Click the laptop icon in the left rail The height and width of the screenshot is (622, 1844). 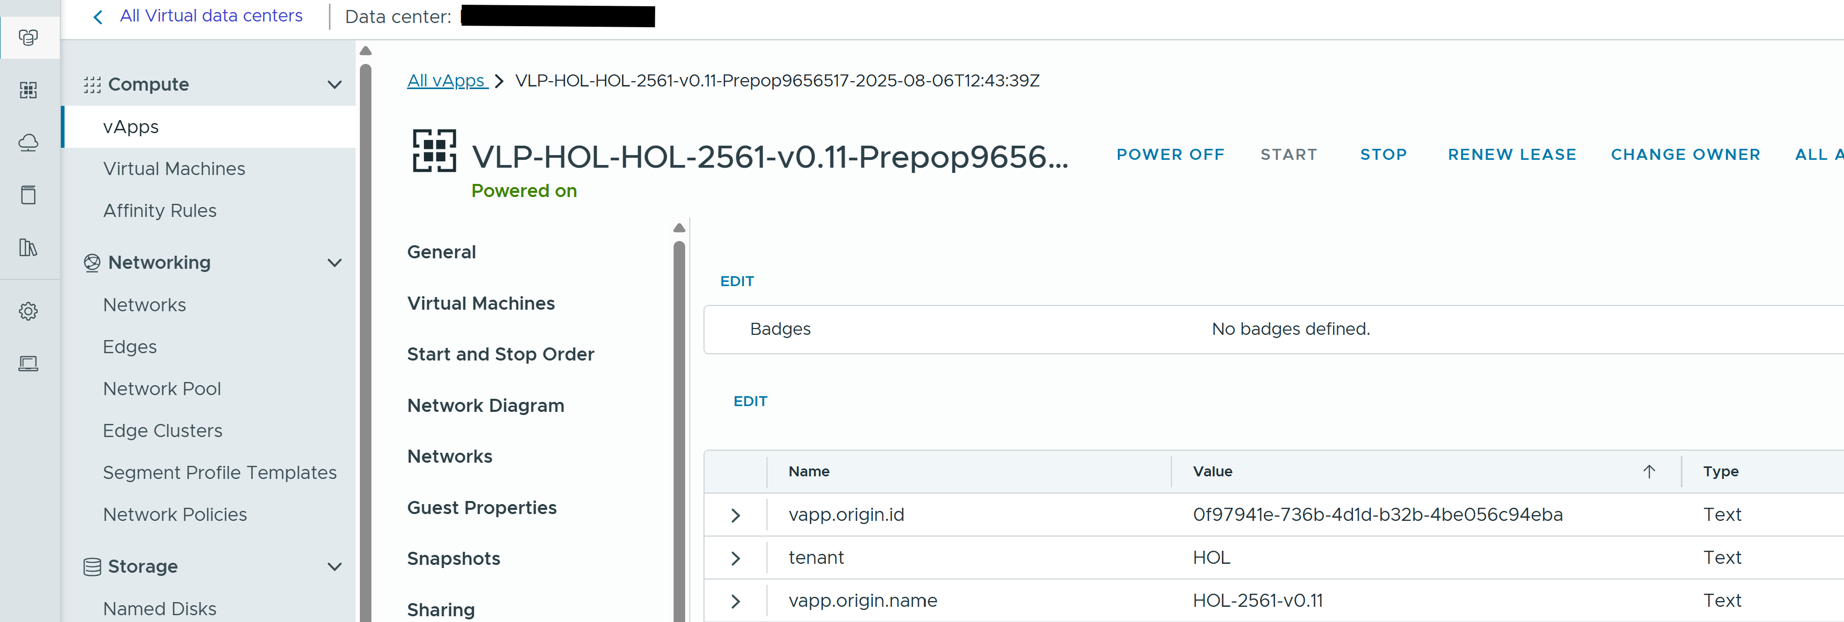click(29, 364)
